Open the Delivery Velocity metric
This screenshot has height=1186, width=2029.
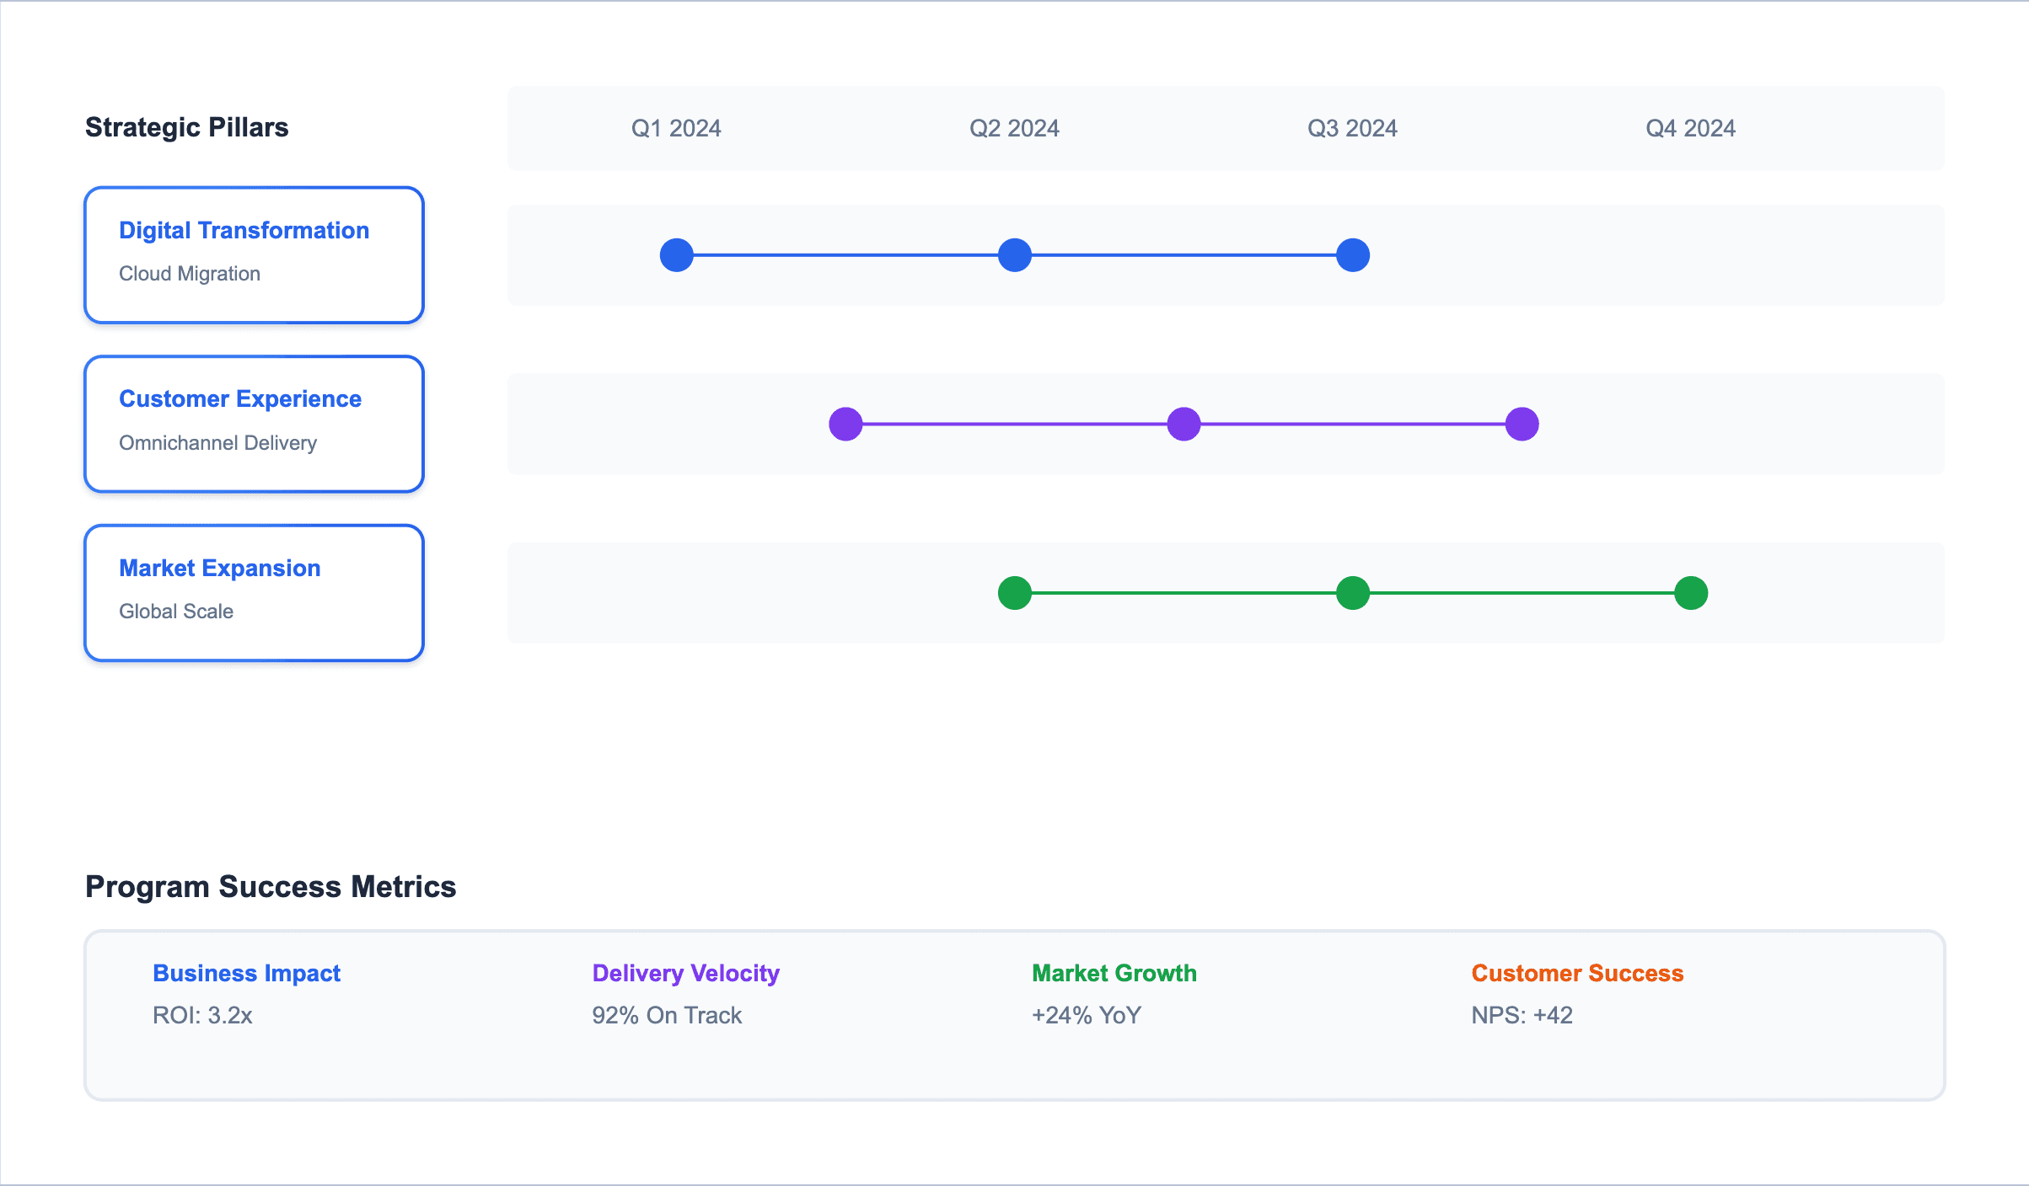(x=685, y=973)
